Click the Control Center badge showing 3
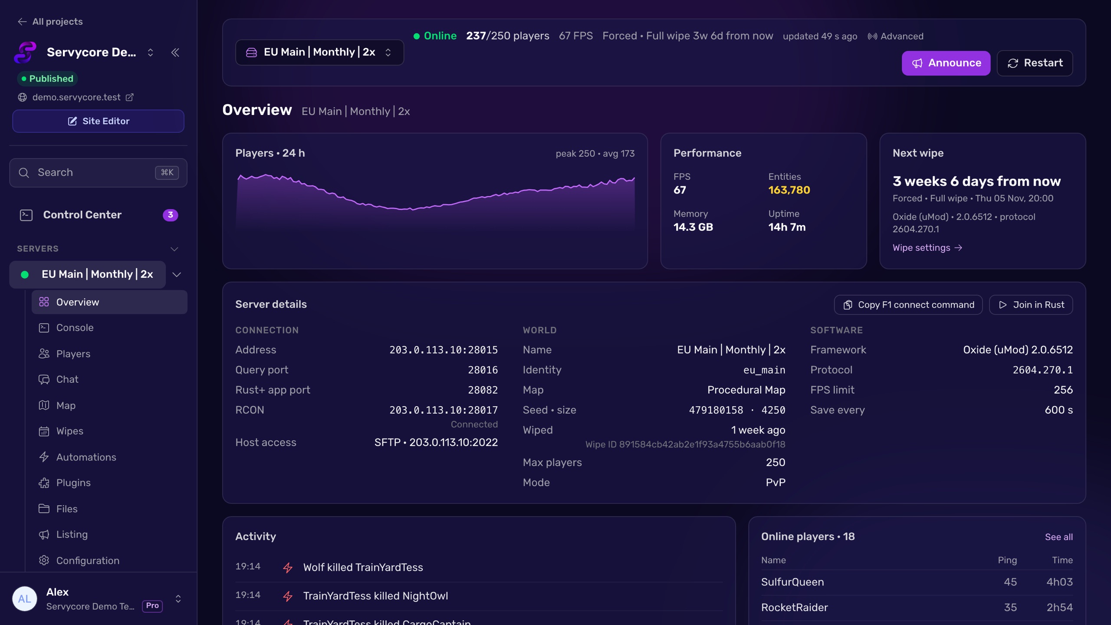1111x625 pixels. coord(170,215)
